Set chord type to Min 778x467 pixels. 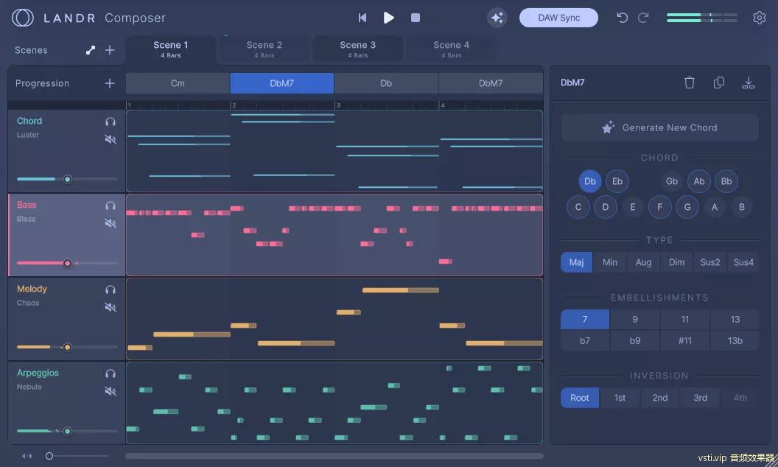610,262
